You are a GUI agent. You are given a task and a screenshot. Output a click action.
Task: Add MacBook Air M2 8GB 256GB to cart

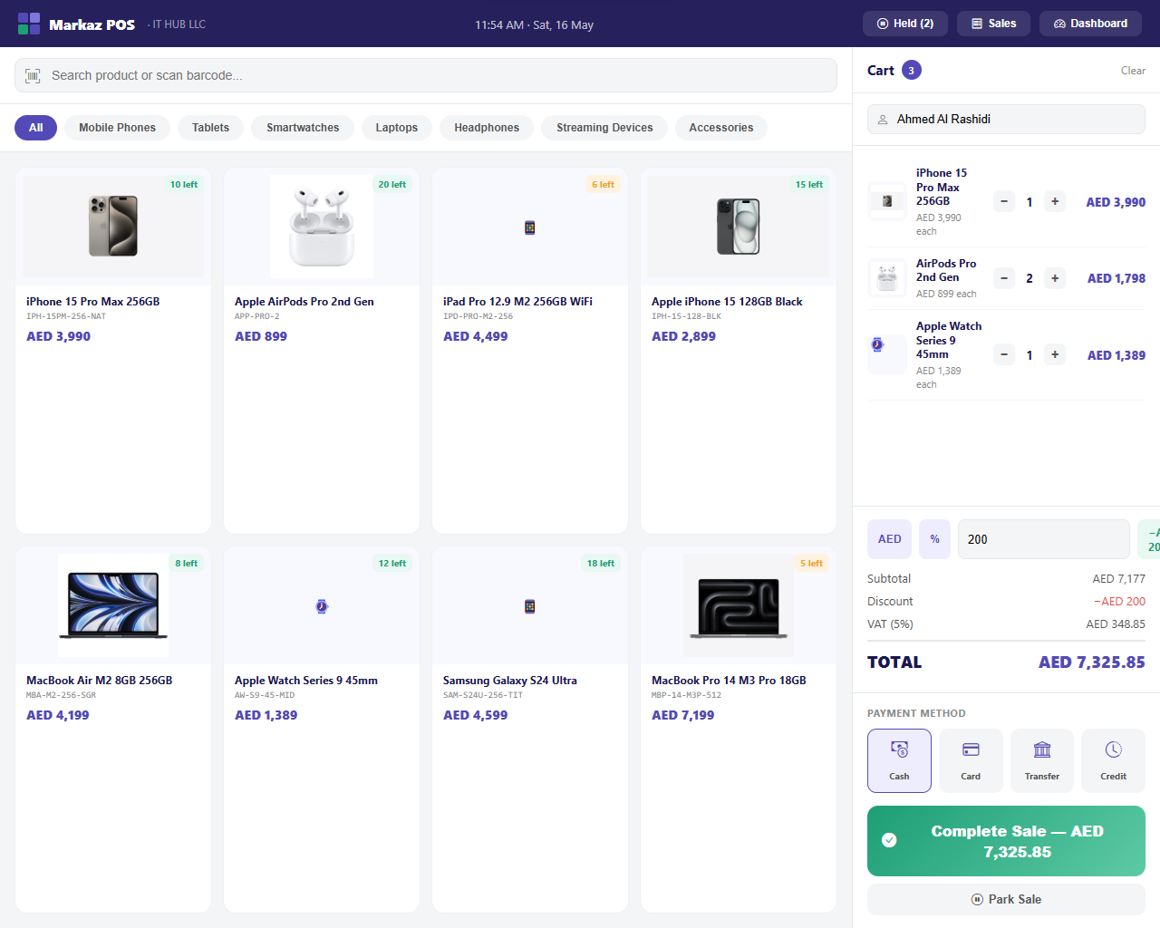(x=113, y=730)
